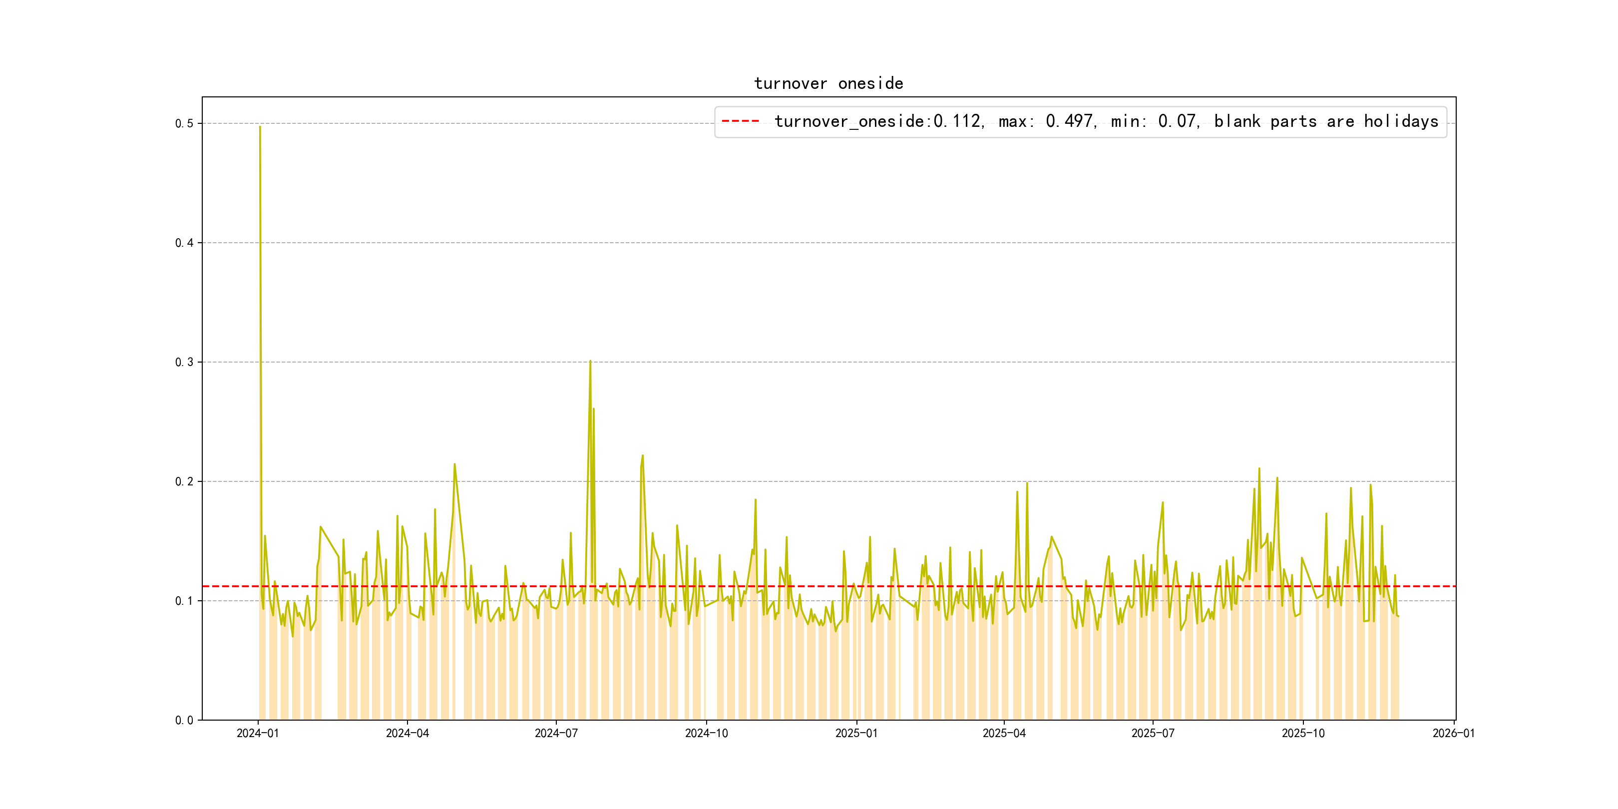
Task: Click the 0.0 y-axis tick label
Action: [184, 721]
